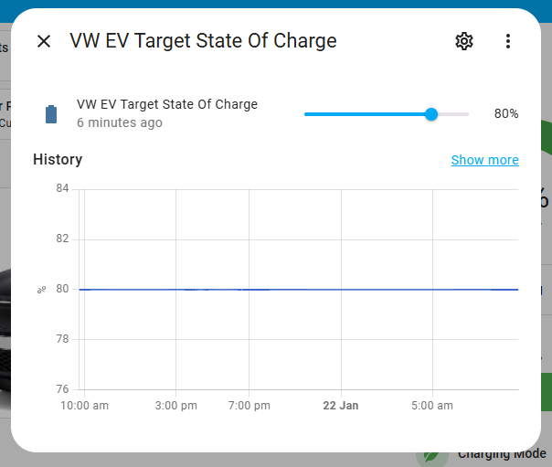552x467 pixels.
Task: Click the History section heading
Action: pyautogui.click(x=58, y=160)
